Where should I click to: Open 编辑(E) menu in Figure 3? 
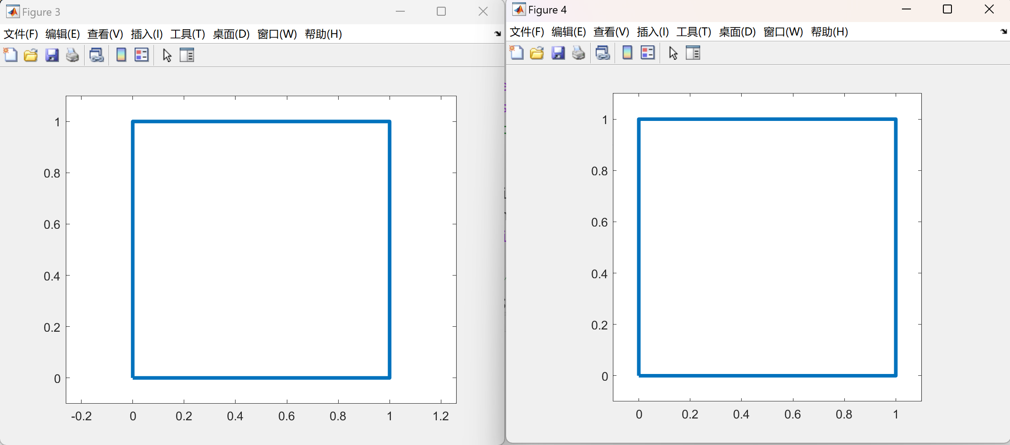pos(63,34)
